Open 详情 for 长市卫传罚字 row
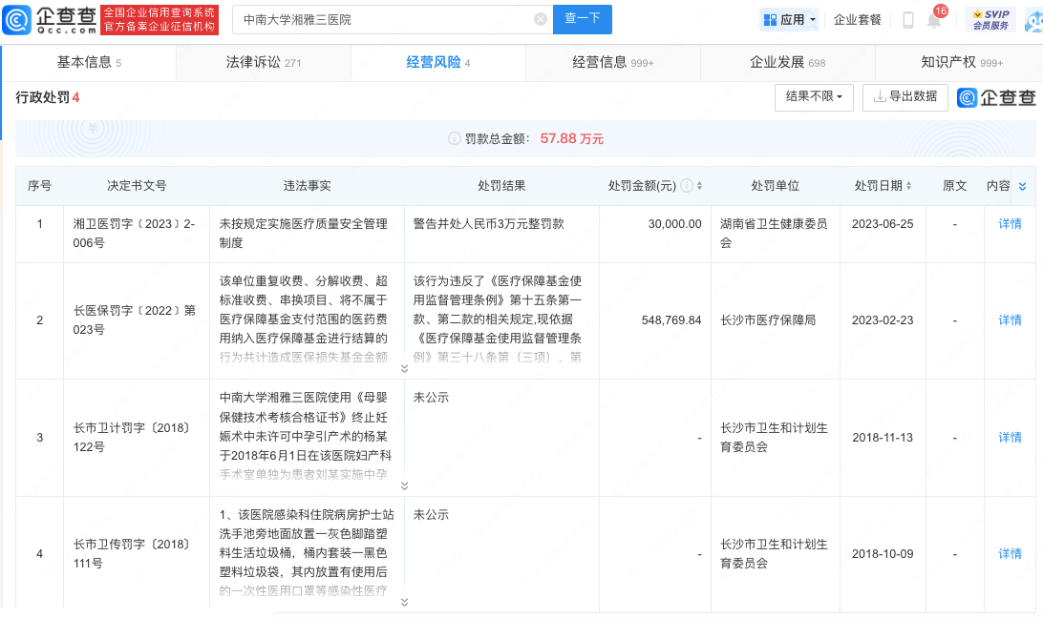Image resolution: width=1043 pixels, height=618 pixels. point(1010,553)
